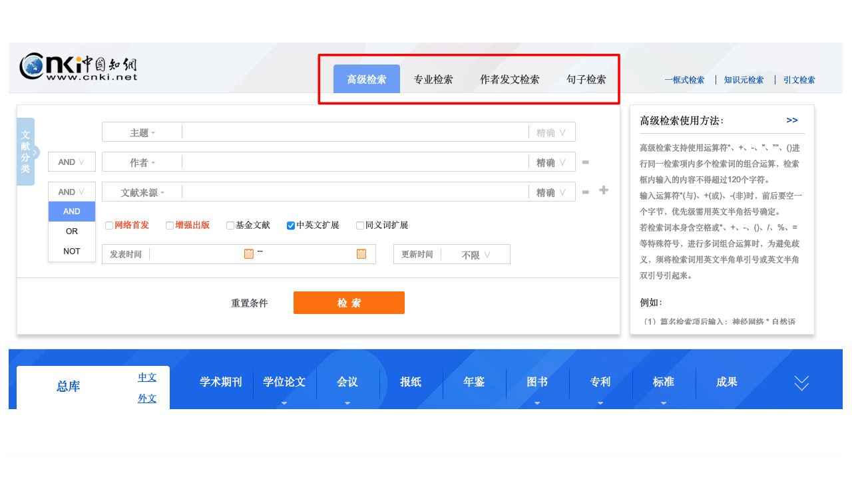This screenshot has width=852, height=479.
Task: Switch to the 句子检索 tab
Action: pyautogui.click(x=586, y=80)
